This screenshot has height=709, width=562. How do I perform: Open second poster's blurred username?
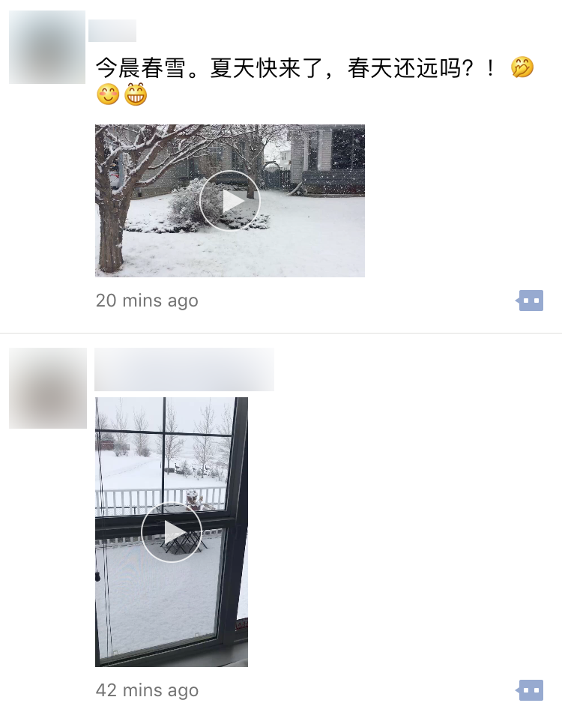tap(184, 369)
